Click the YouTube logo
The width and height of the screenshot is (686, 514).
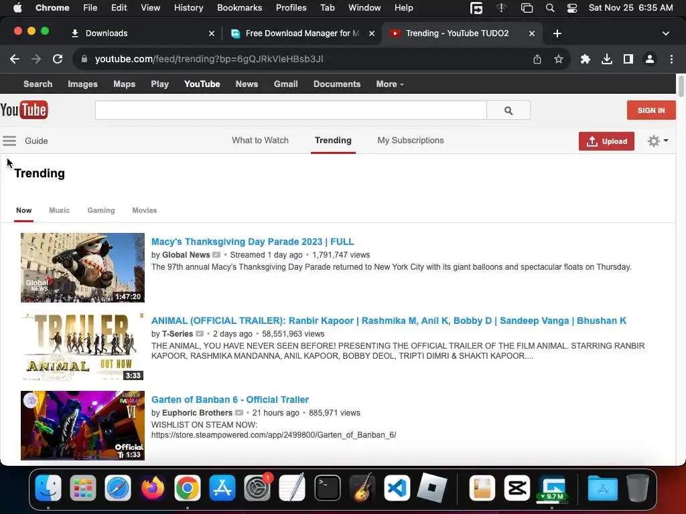(x=24, y=110)
